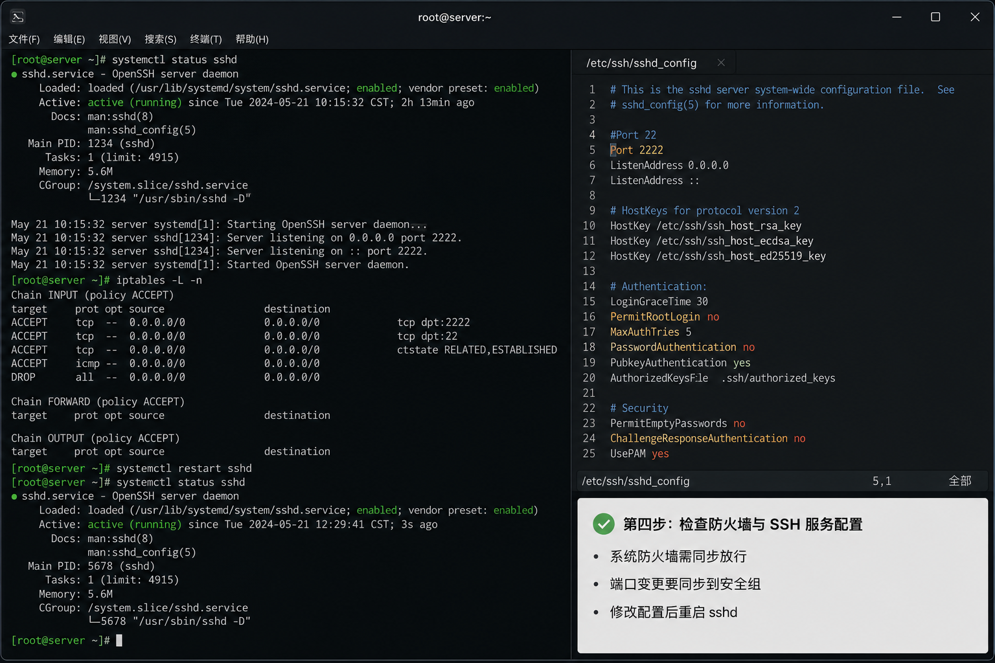The image size is (995, 663).
Task: Click the 'PermitEmptyPasswords no' line
Action: click(x=678, y=423)
